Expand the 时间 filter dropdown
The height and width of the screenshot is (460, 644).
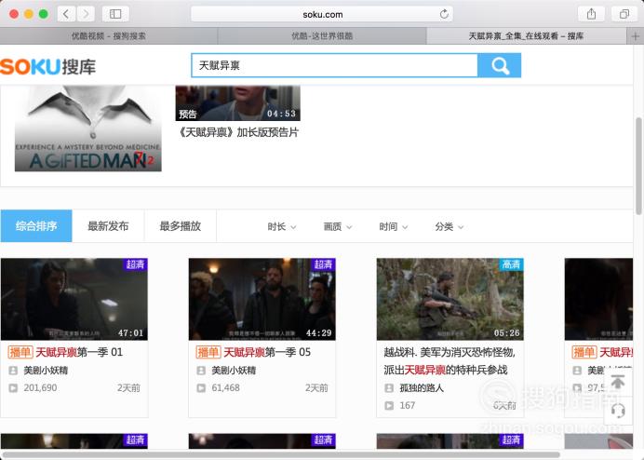coord(393,226)
